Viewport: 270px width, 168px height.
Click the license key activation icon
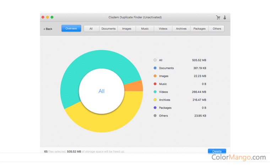pos(225,17)
